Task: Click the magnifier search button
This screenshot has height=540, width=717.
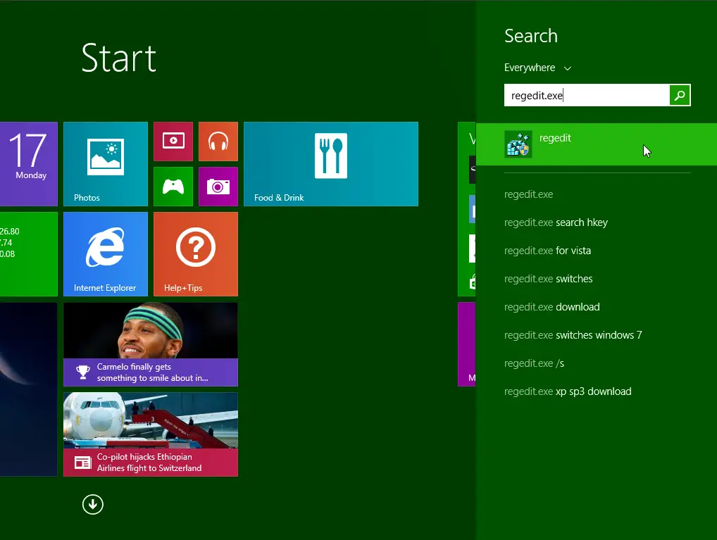Action: pos(680,95)
